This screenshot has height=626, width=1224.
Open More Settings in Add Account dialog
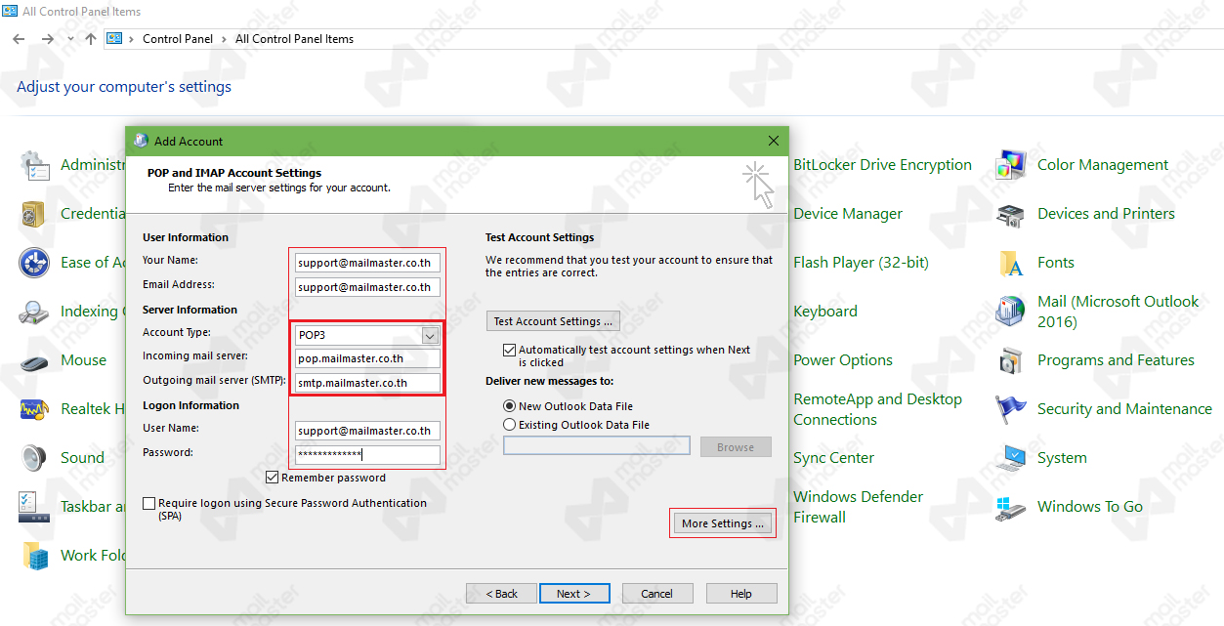tap(723, 523)
